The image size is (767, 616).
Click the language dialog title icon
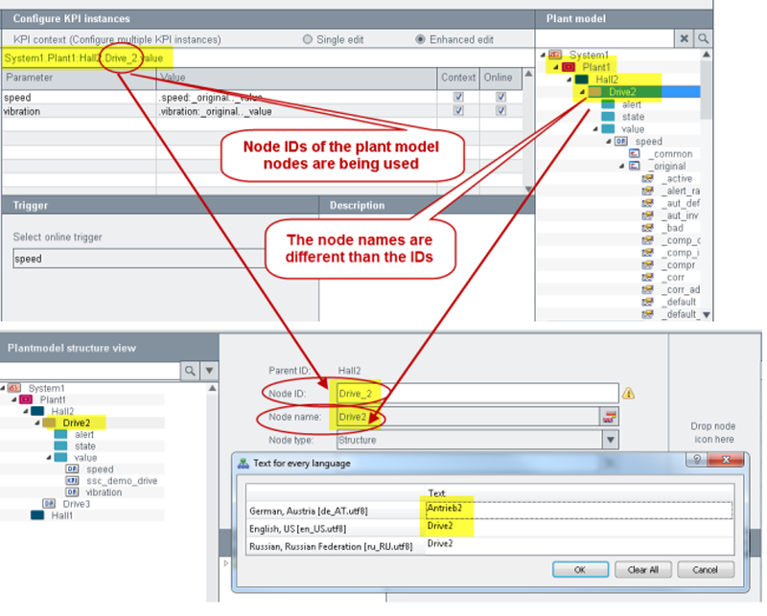click(243, 464)
